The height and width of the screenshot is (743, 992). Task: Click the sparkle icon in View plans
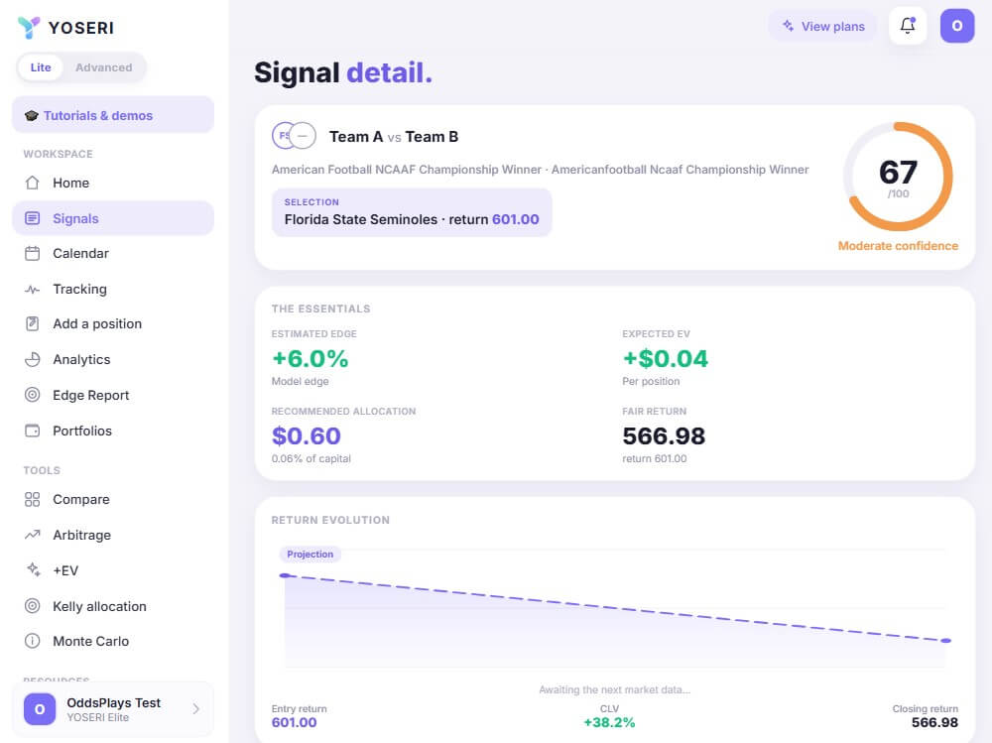(x=788, y=26)
